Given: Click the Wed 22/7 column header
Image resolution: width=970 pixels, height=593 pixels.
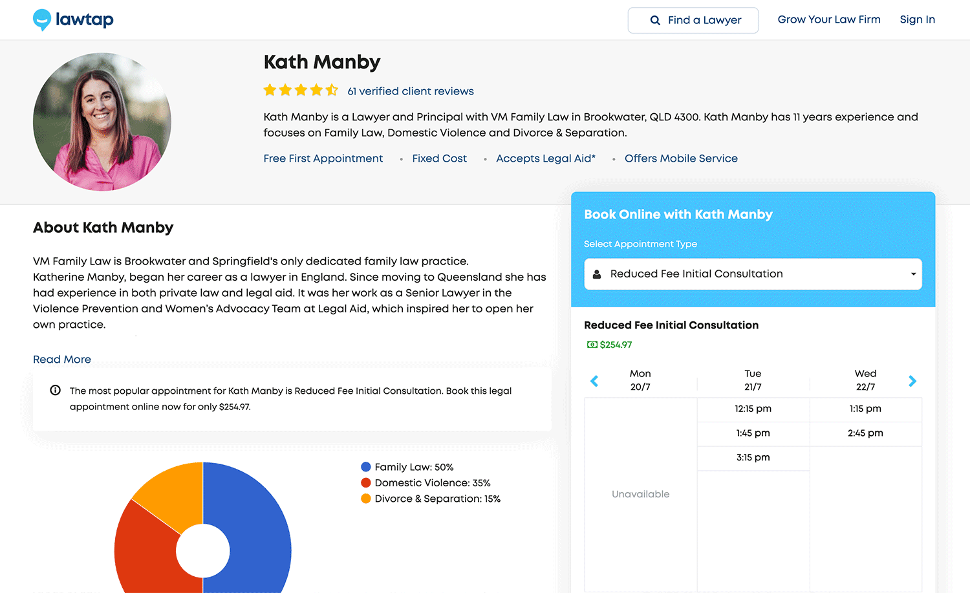Looking at the screenshot, I should tap(865, 380).
